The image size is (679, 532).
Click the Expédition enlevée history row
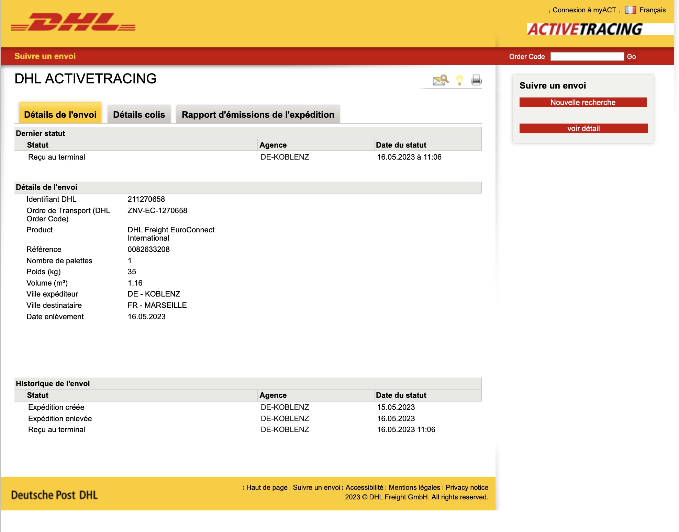tap(248, 419)
